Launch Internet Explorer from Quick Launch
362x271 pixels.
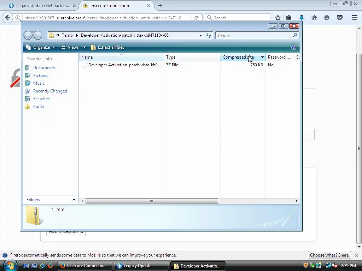tap(42, 266)
